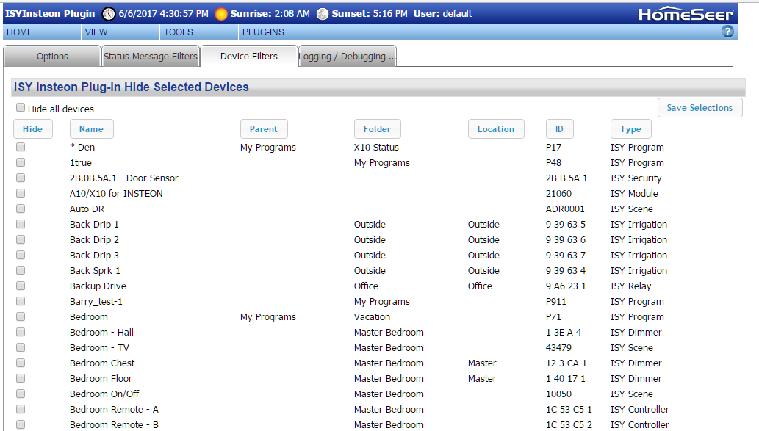Screen dimensions: 759x431
Task: Sort by the Type column button
Action: point(630,129)
